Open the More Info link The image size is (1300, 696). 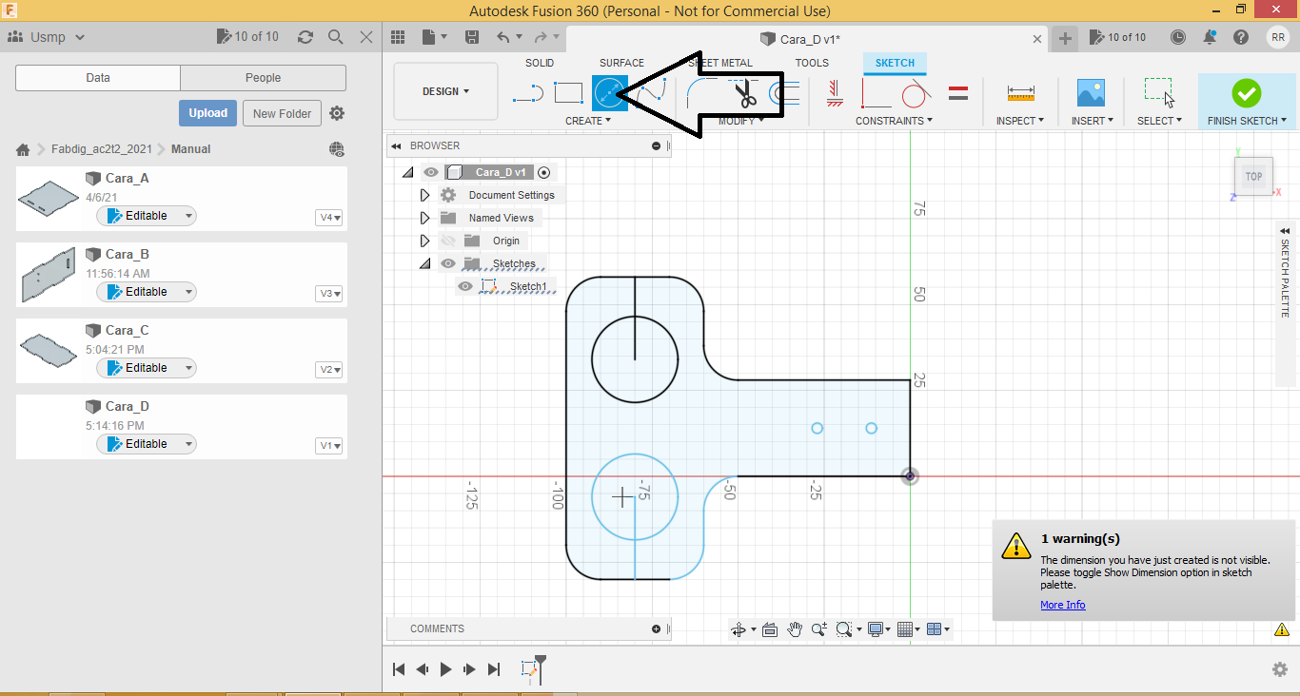click(1062, 605)
